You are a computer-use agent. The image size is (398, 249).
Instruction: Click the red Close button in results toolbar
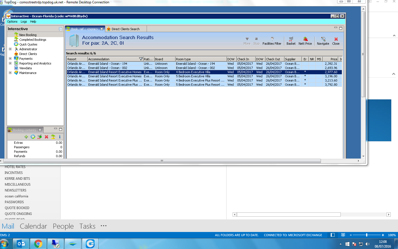pyautogui.click(x=336, y=41)
